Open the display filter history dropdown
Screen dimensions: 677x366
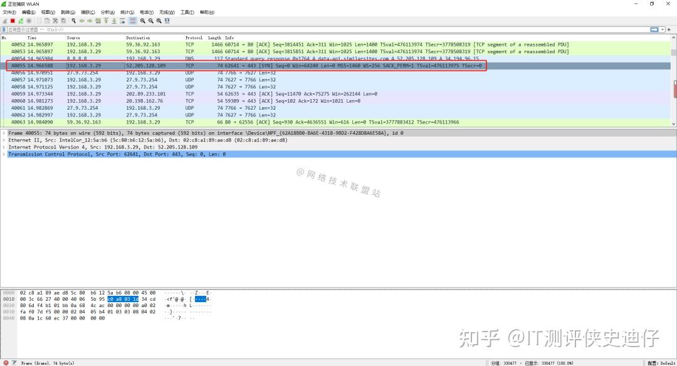(662, 29)
